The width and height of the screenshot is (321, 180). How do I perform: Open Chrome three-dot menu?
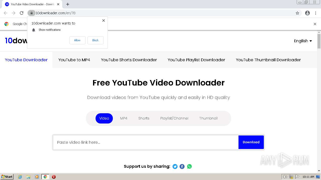316,13
